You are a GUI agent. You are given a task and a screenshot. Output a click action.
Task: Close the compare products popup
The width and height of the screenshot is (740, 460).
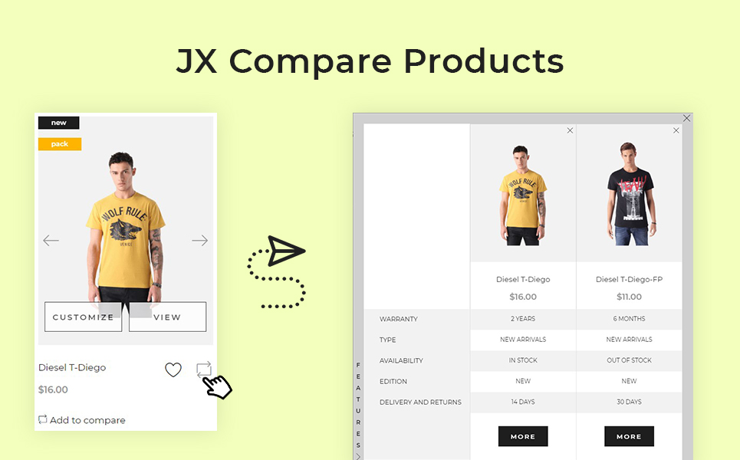coord(686,118)
